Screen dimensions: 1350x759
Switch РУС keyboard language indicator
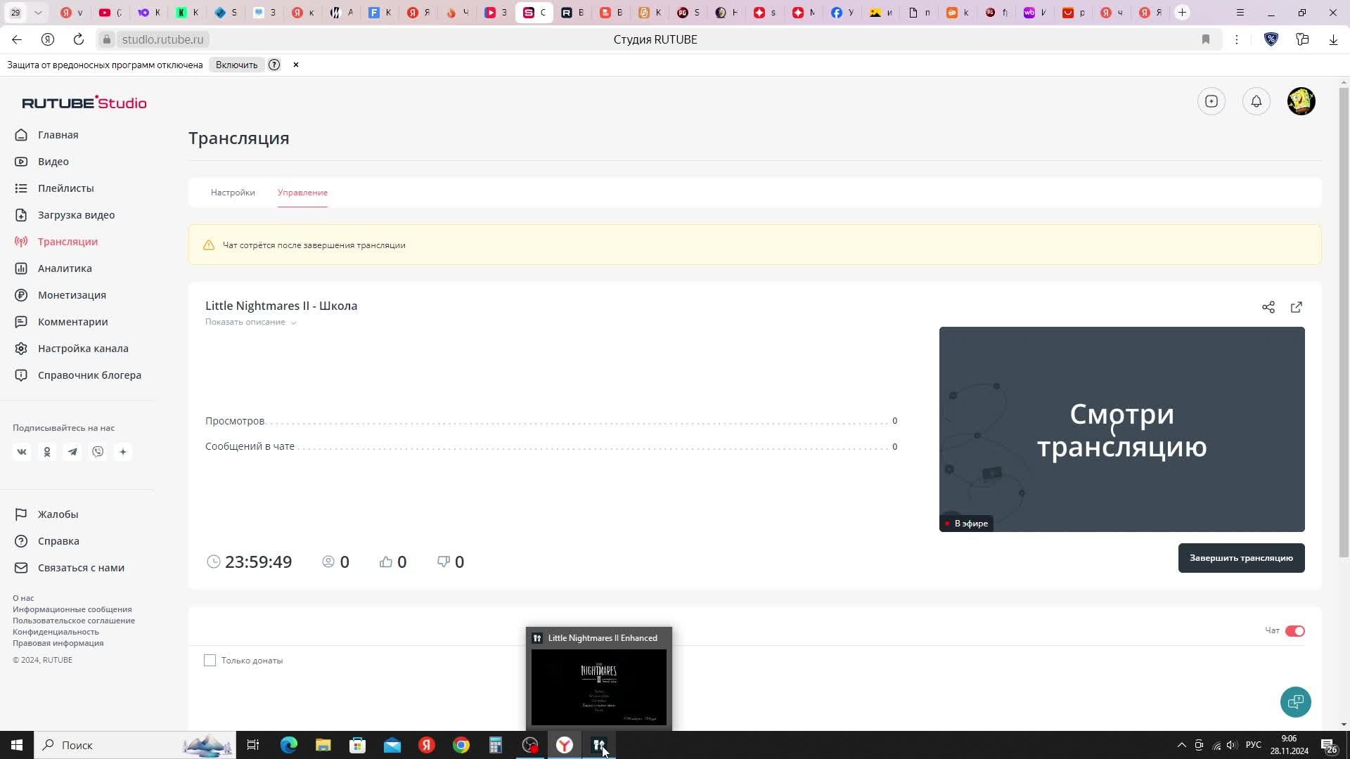pos(1253,745)
